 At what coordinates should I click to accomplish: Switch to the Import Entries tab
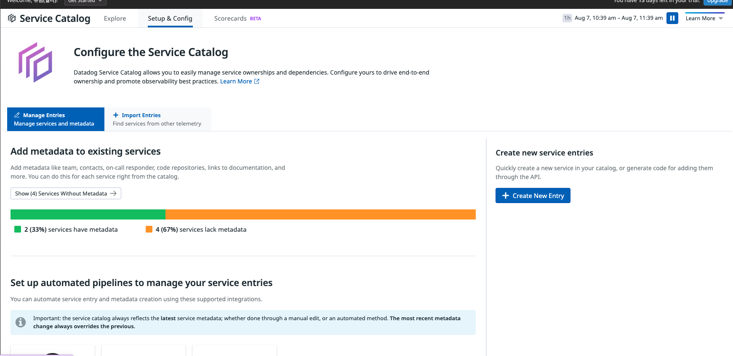[158, 119]
